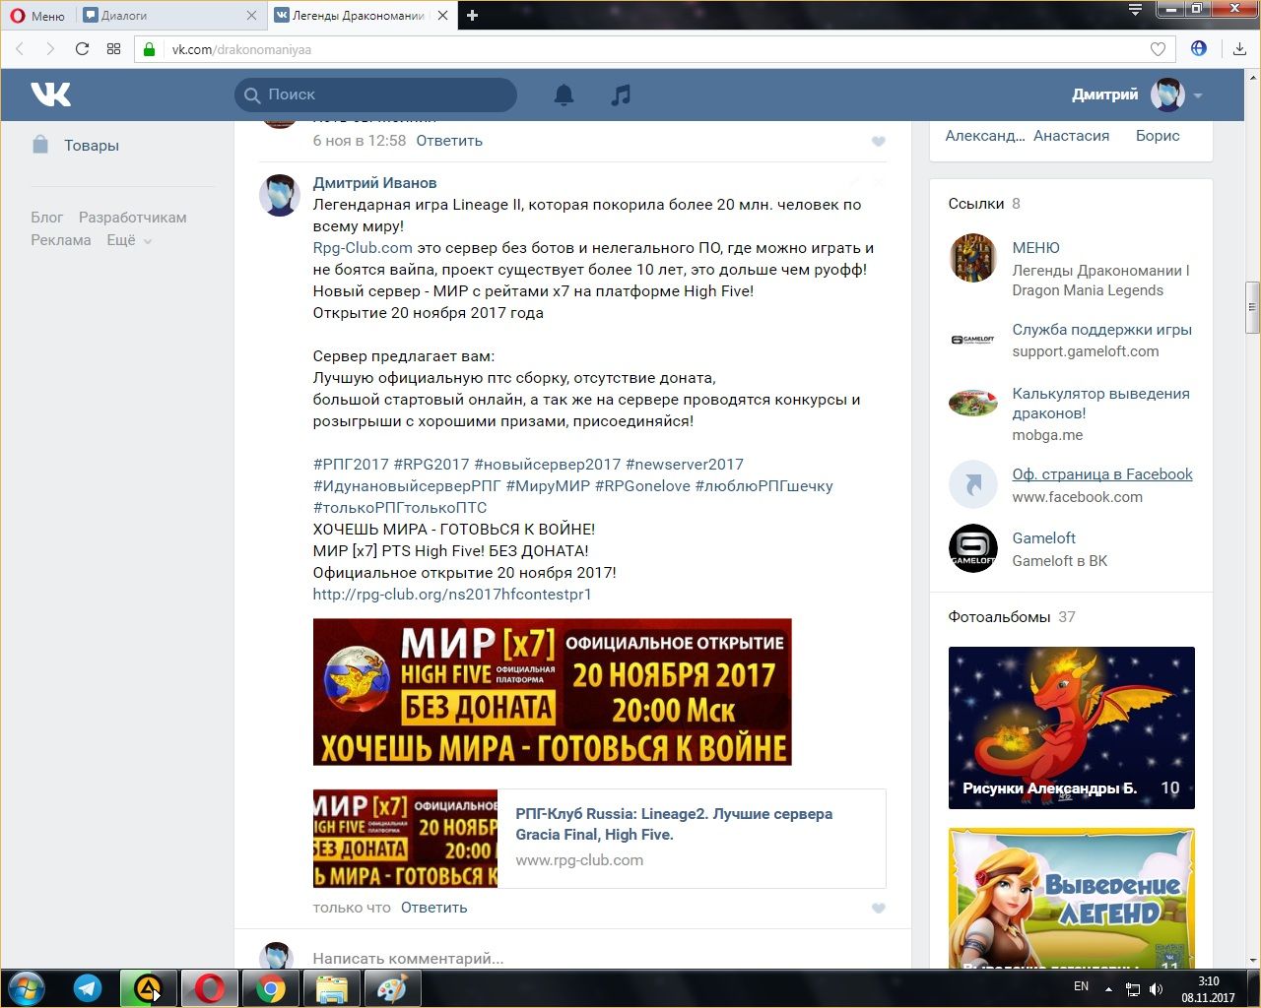Open МЕНЮ link thumbnail icon
The width and height of the screenshot is (1261, 1008).
point(972,258)
